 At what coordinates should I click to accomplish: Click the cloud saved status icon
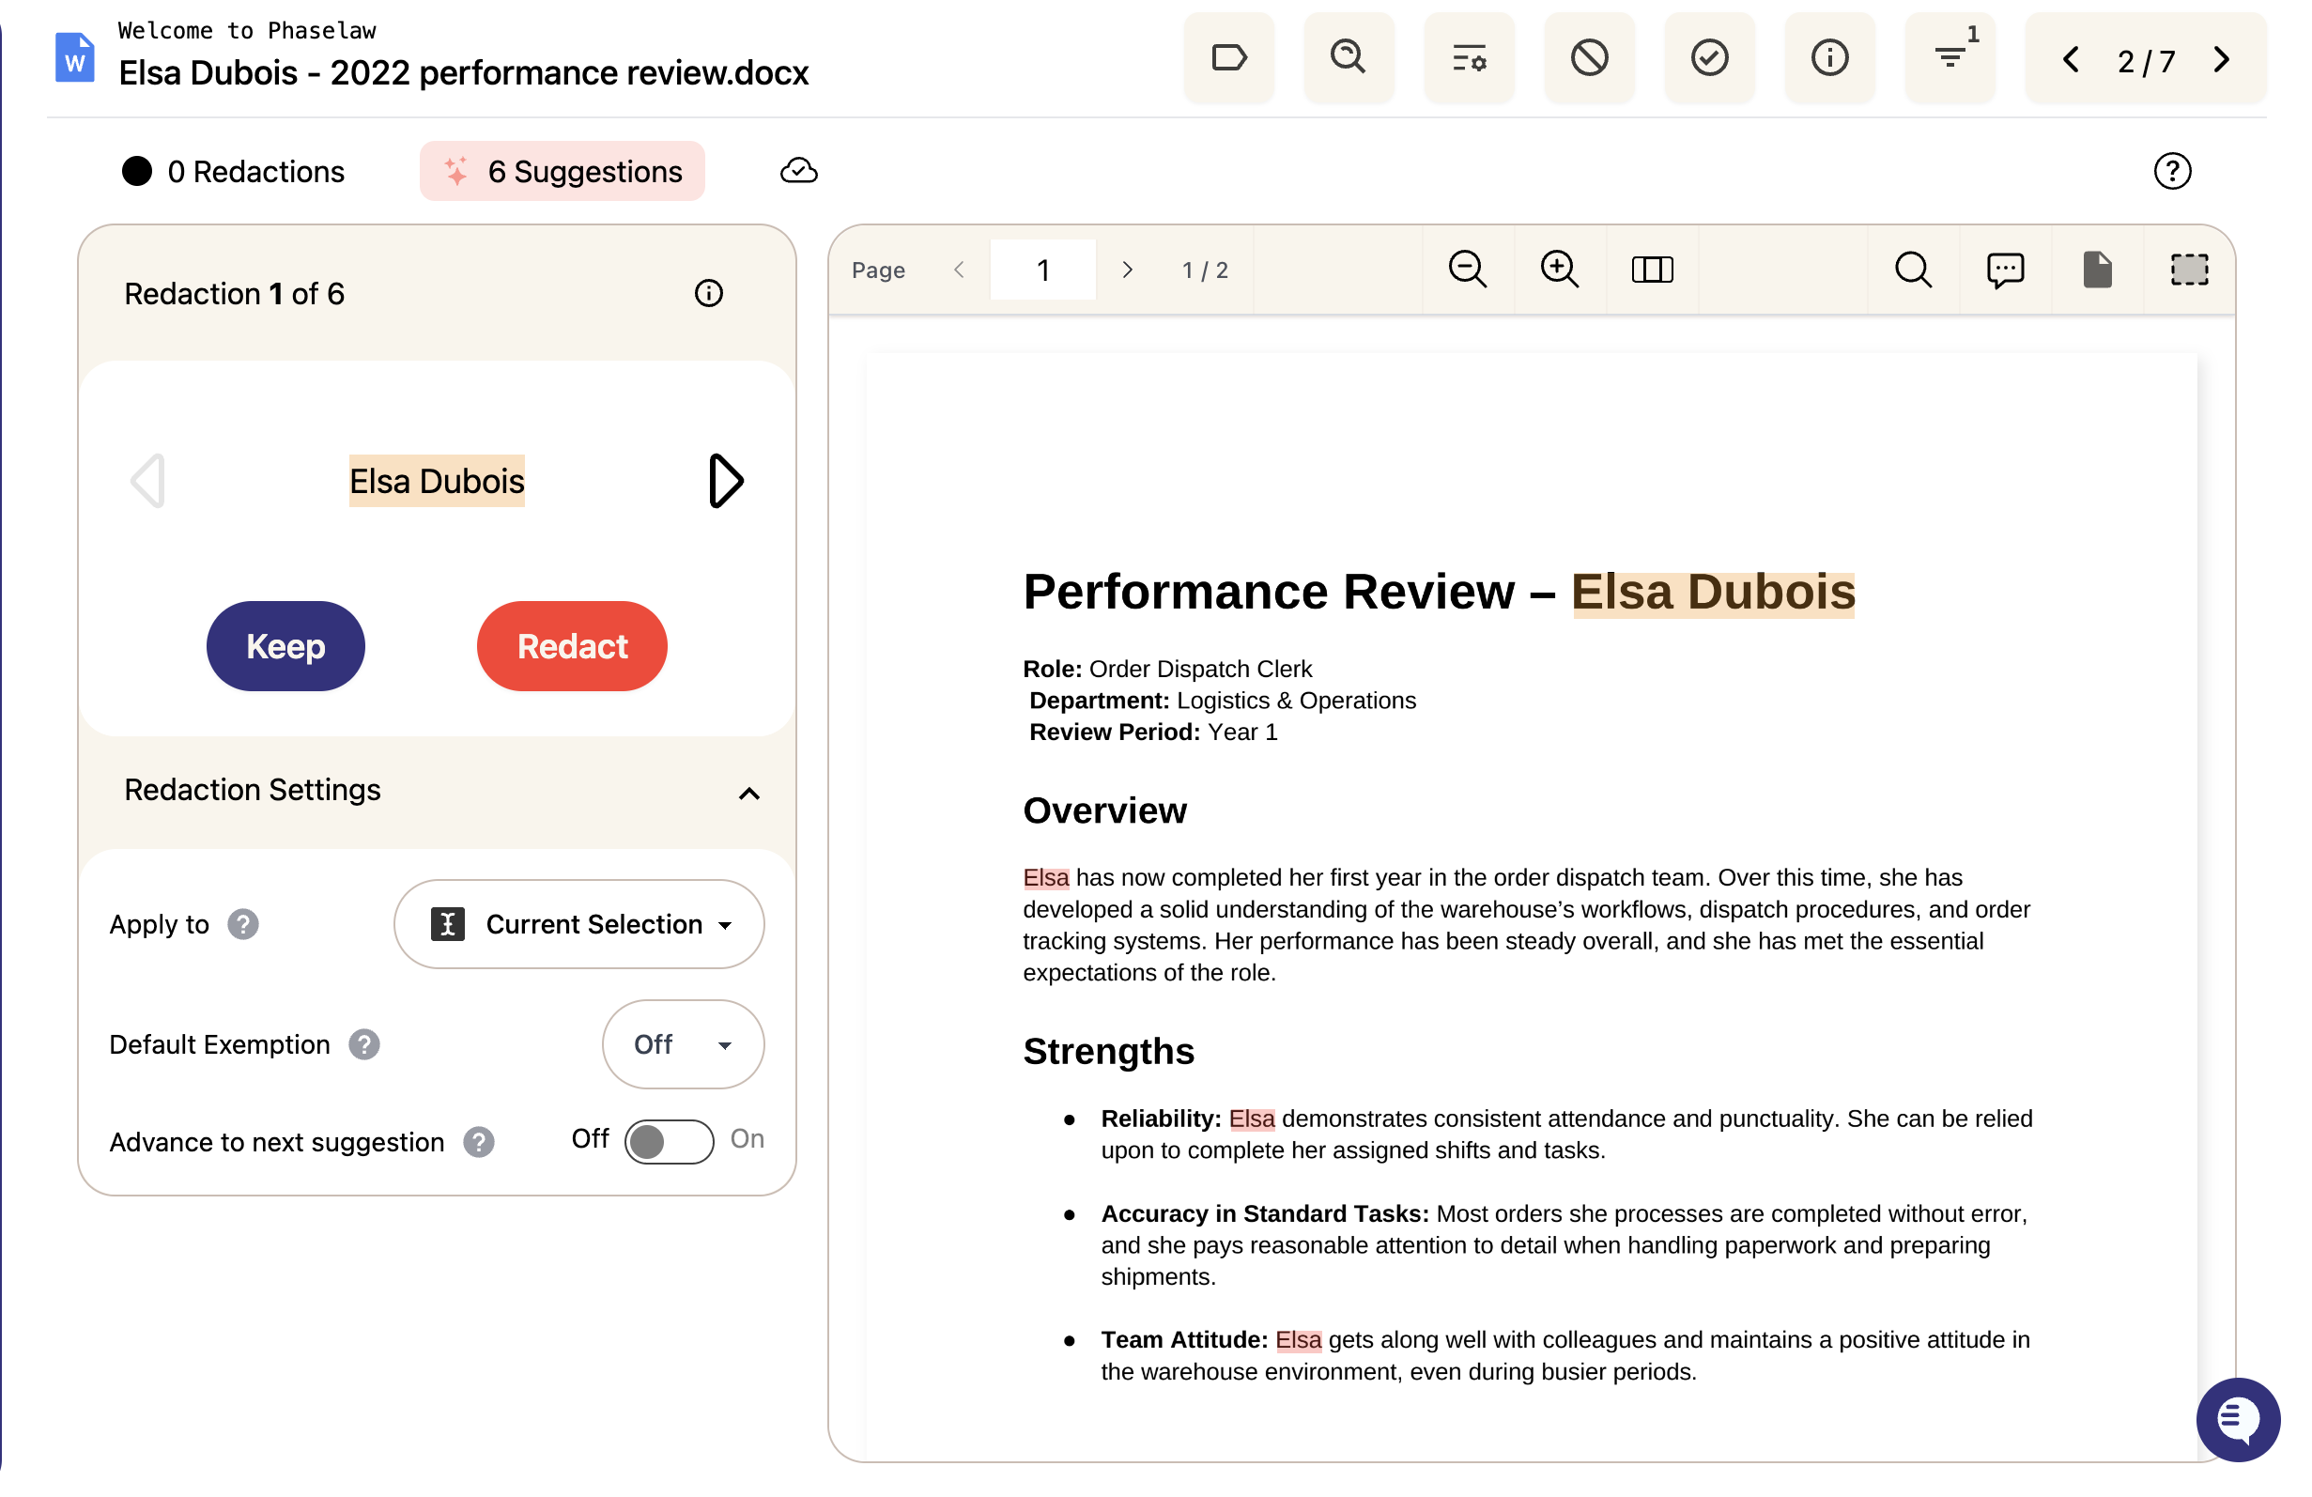tap(798, 171)
